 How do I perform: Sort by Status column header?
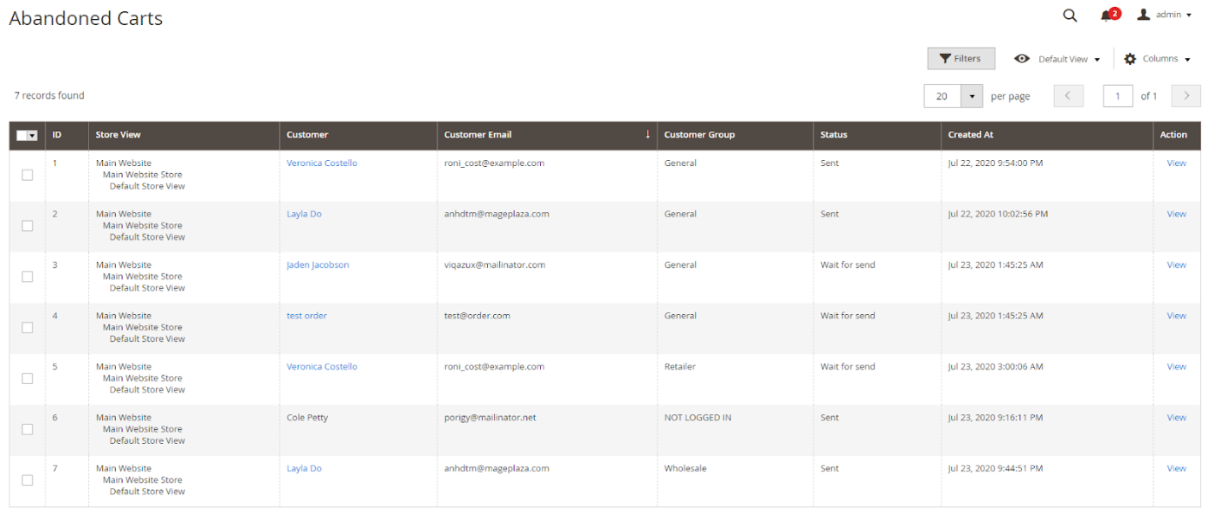(x=833, y=135)
